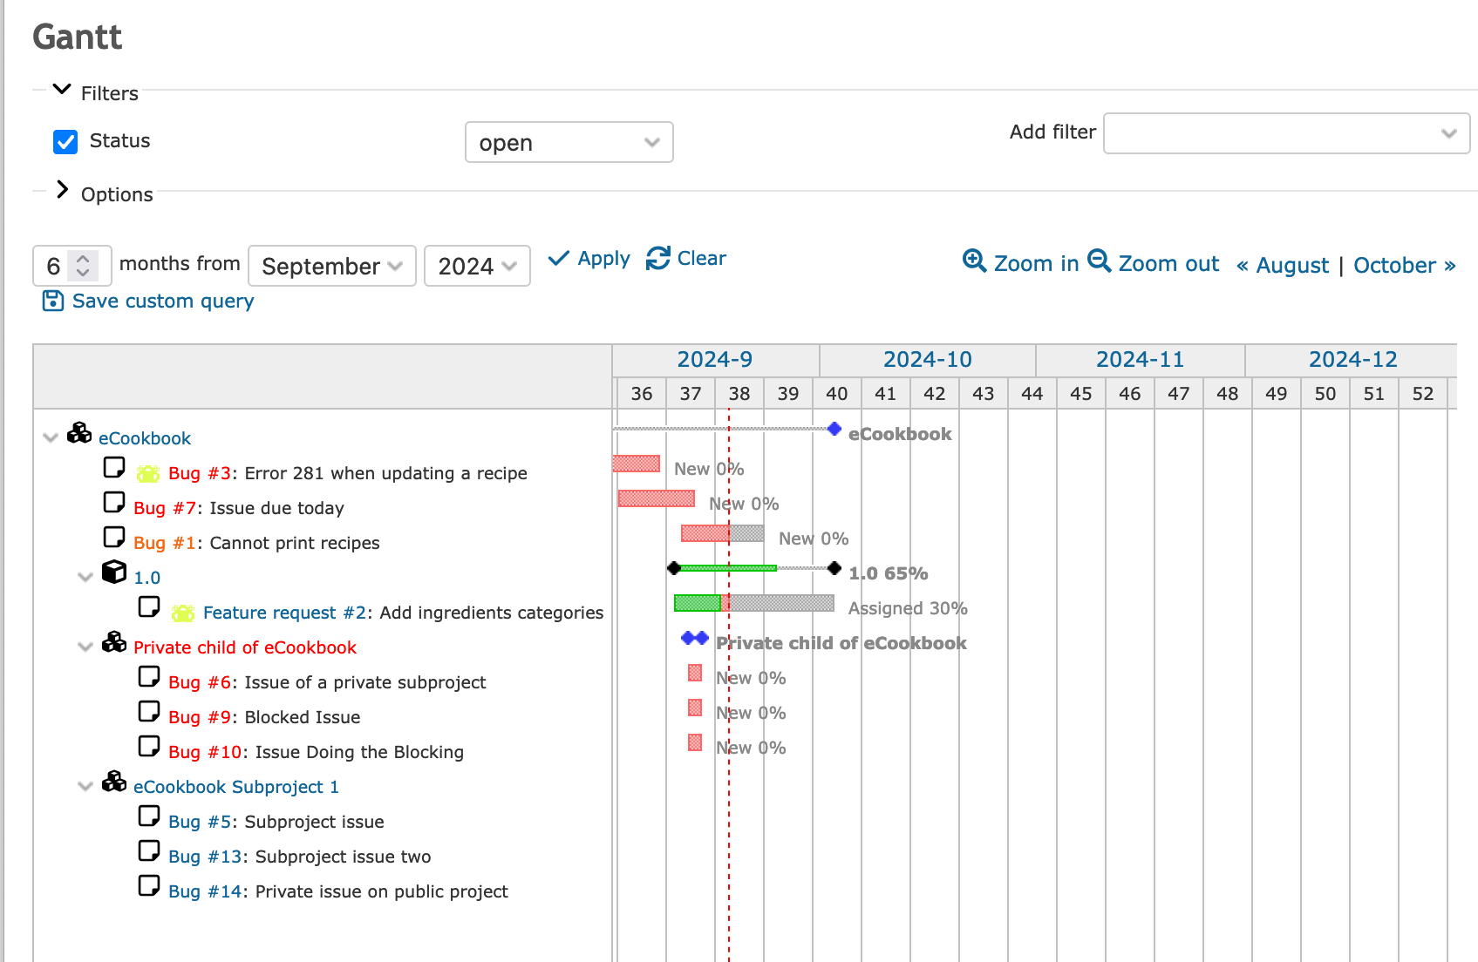
Task: Go back using the August link
Action: [1291, 266]
